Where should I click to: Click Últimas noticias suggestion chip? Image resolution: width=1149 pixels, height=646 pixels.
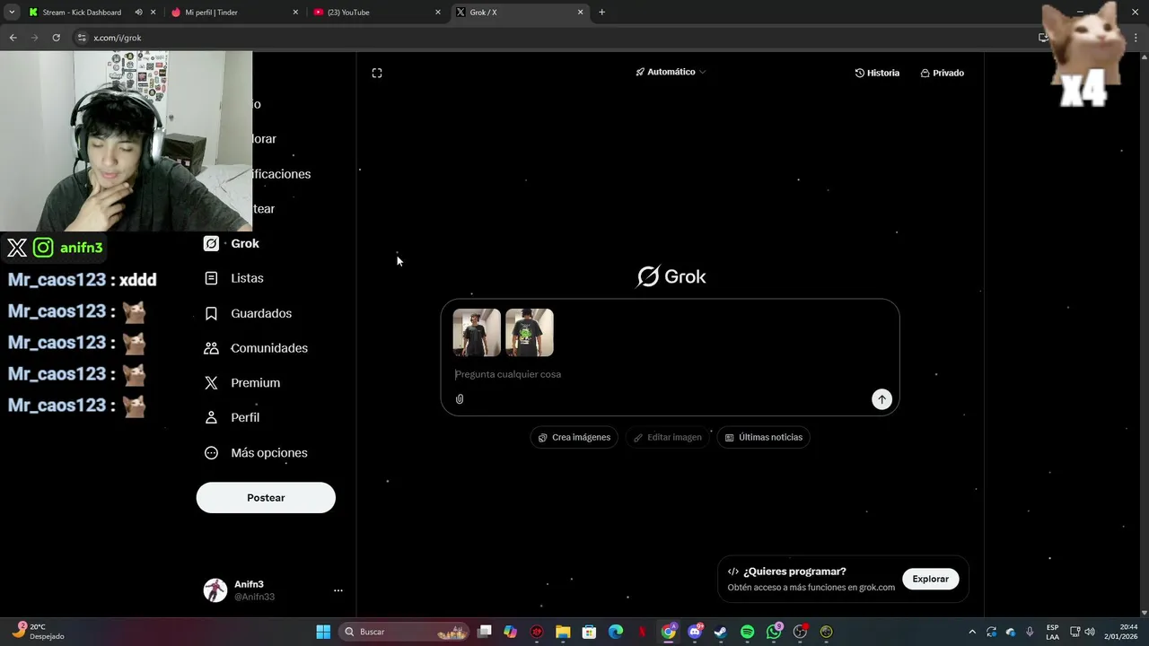tap(764, 437)
